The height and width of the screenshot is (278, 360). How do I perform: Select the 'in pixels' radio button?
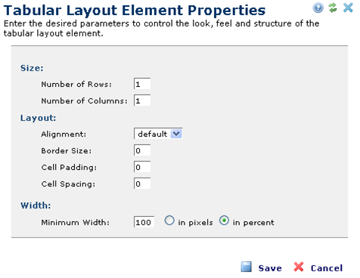pyautogui.click(x=169, y=221)
